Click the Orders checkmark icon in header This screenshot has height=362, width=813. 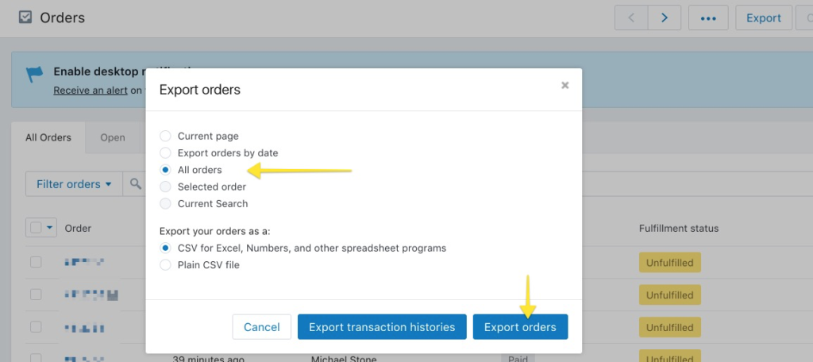coord(25,17)
